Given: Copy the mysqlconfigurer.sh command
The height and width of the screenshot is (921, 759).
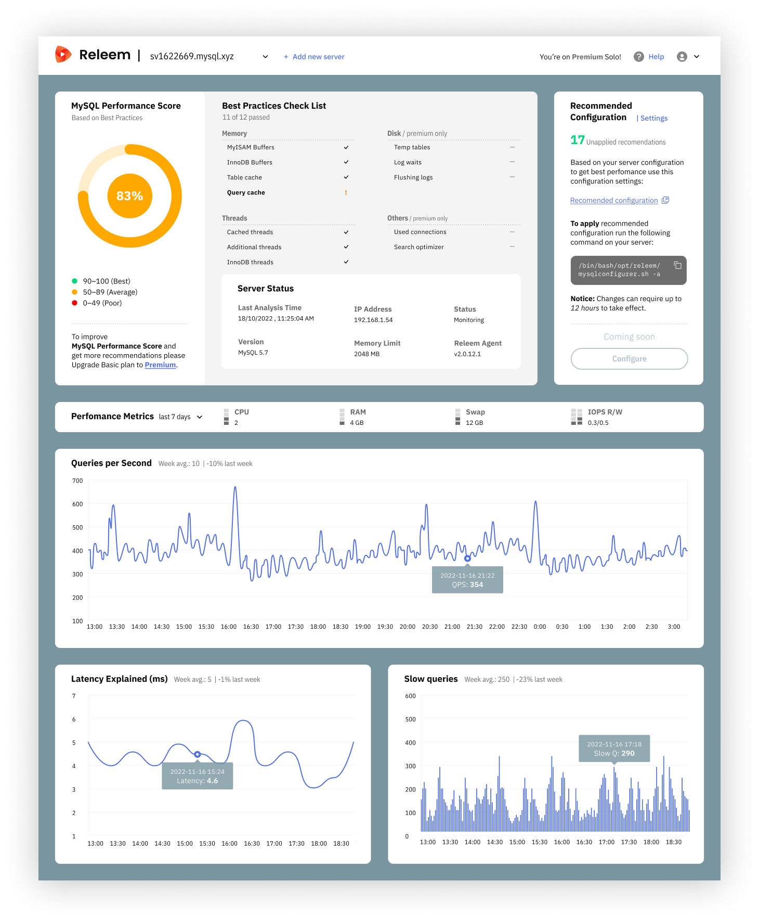Looking at the screenshot, I should coord(677,265).
